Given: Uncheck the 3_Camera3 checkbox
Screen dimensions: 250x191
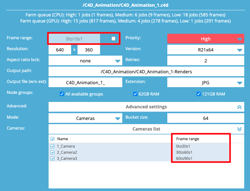Looking at the screenshot, I should (52, 158).
